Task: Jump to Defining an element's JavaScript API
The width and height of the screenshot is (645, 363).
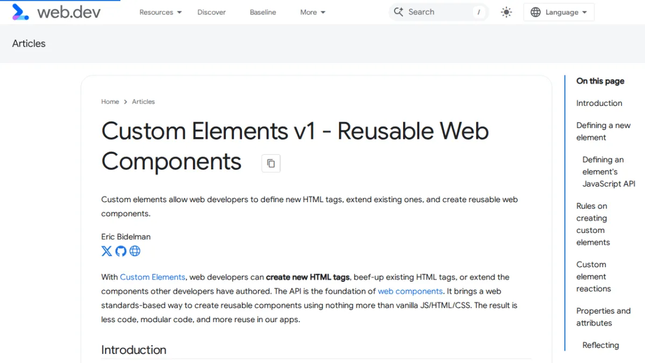Action: 609,172
